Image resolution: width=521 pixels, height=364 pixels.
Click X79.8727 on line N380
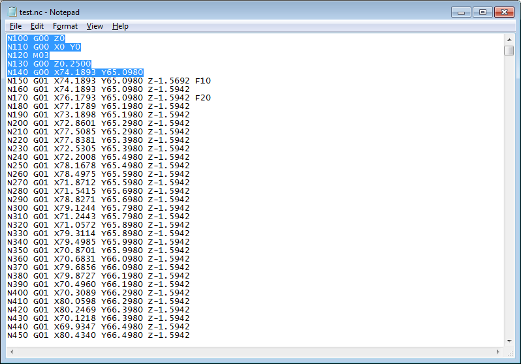(75, 275)
